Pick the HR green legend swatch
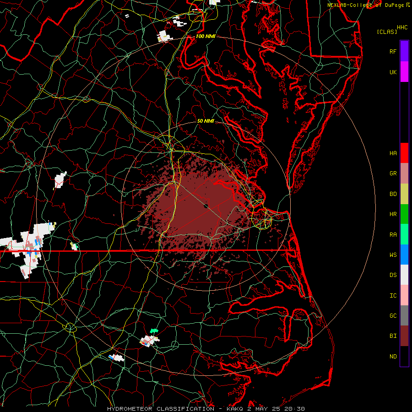Screen dimensions: 412x412 [404, 214]
